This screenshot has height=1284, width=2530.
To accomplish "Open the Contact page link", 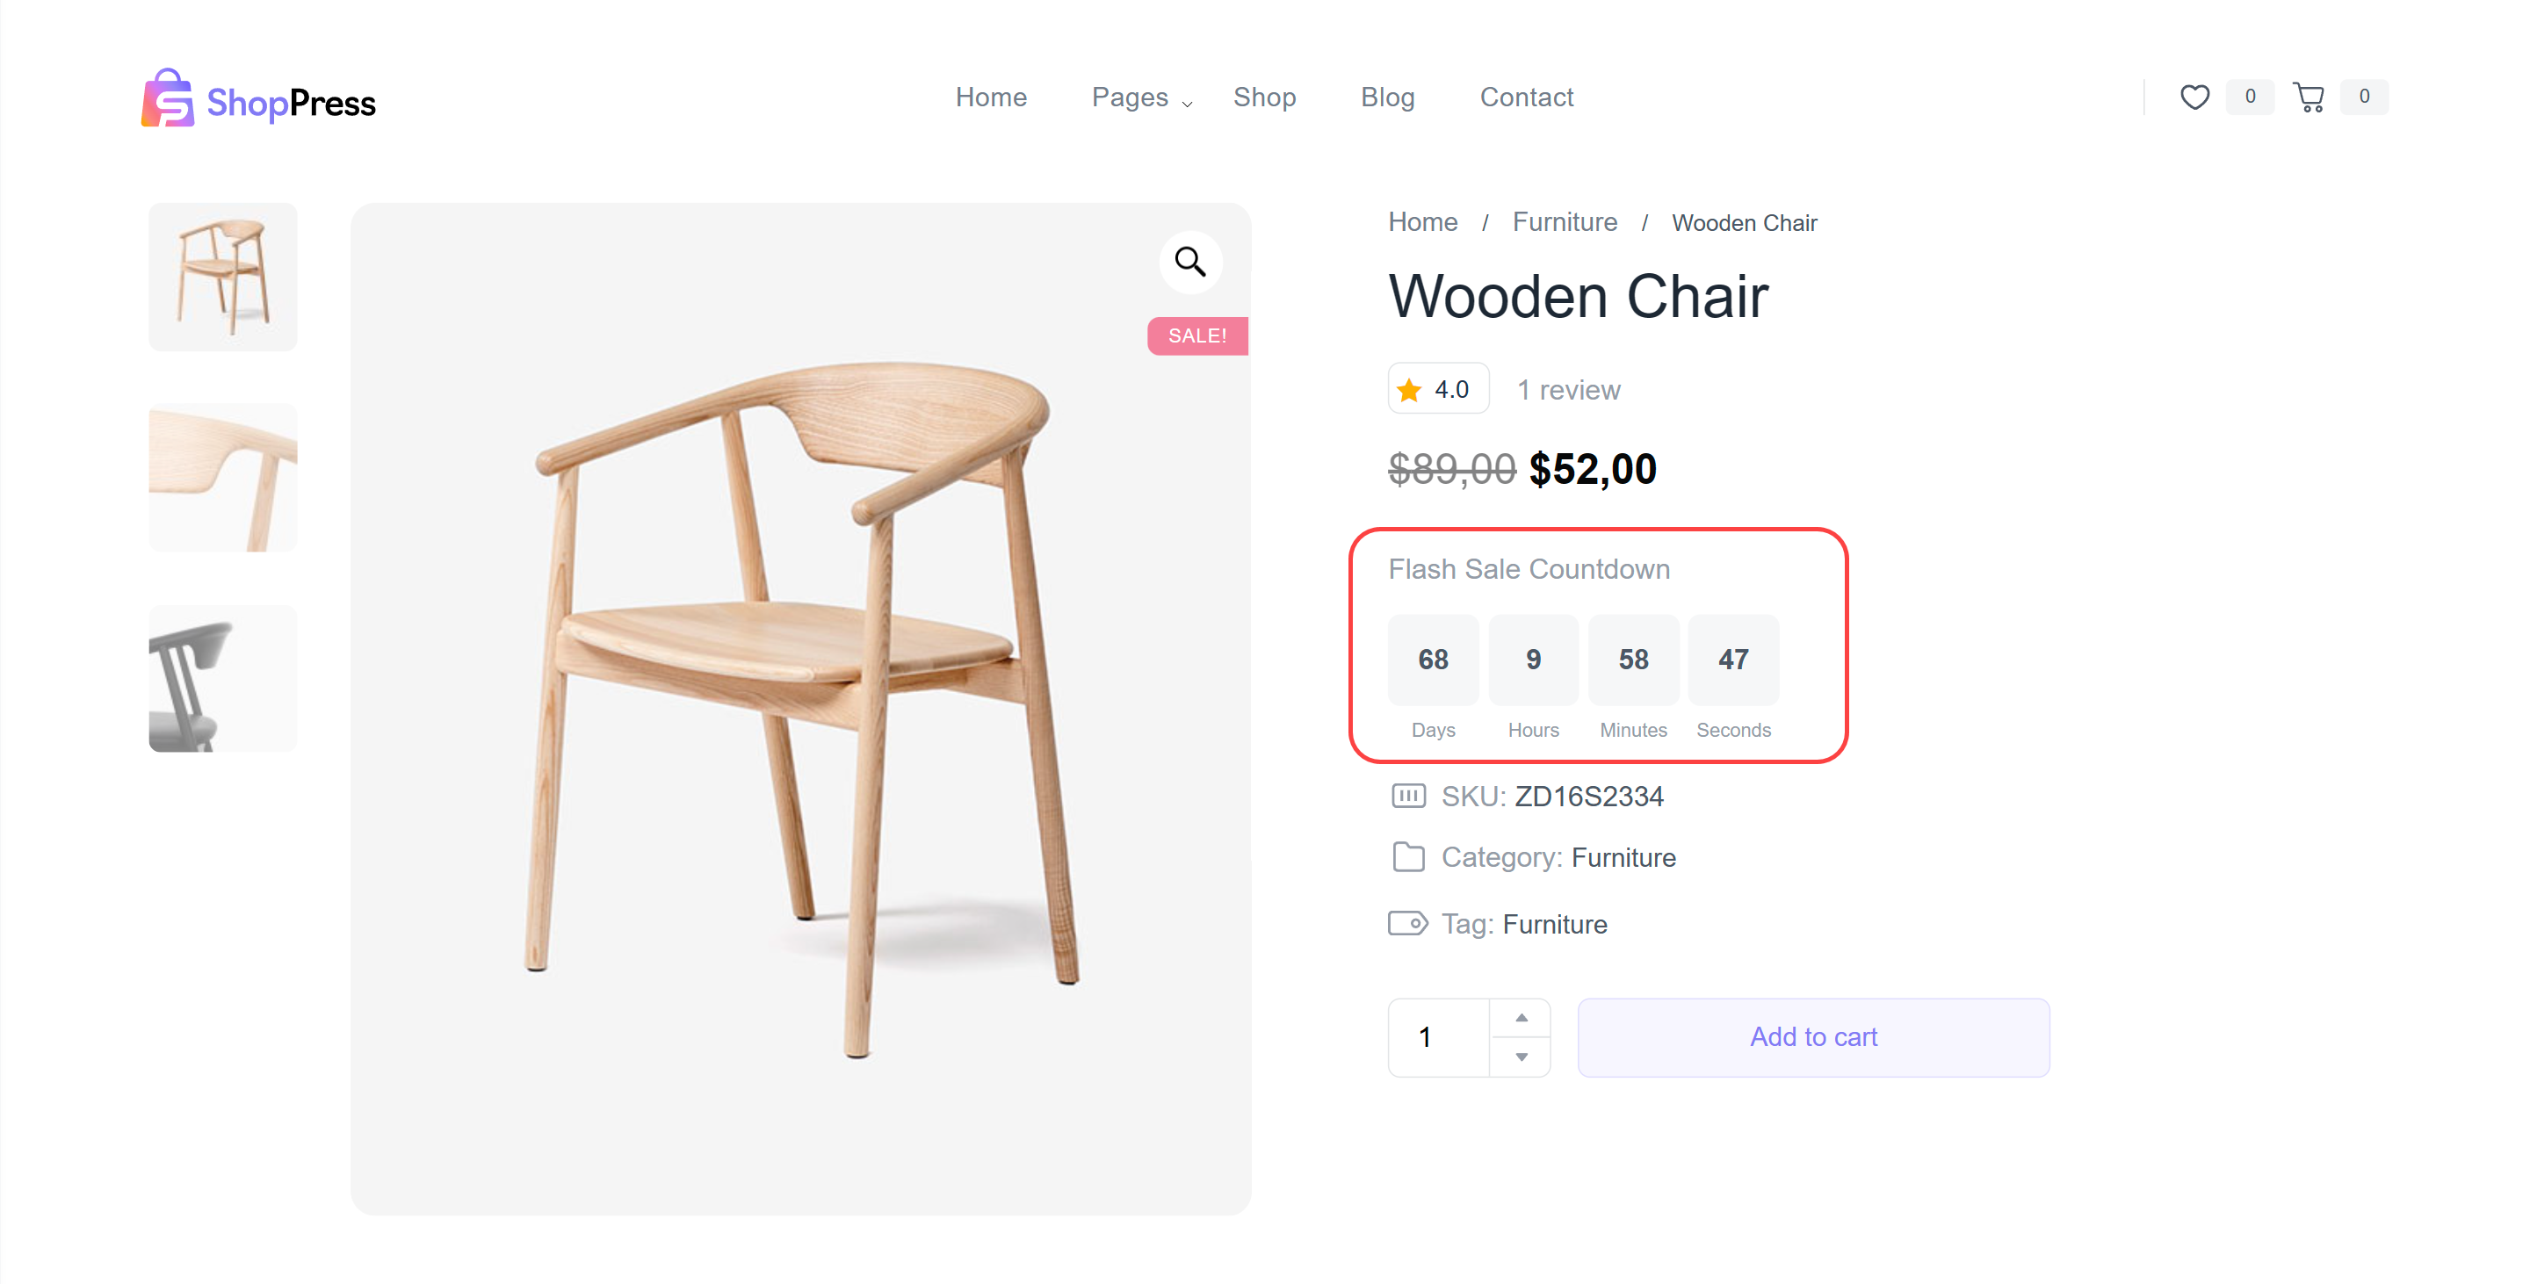I will tap(1526, 97).
